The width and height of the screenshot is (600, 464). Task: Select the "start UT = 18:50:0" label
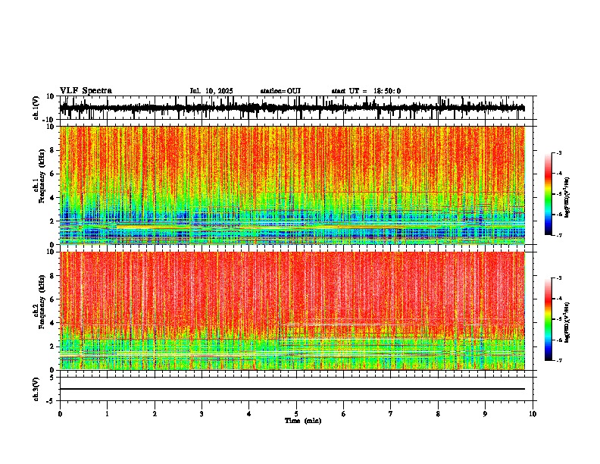(366, 91)
